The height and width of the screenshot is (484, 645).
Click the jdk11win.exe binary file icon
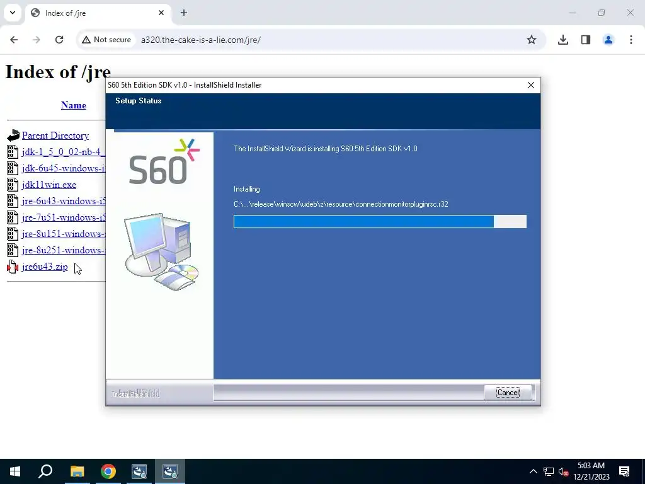click(x=13, y=185)
